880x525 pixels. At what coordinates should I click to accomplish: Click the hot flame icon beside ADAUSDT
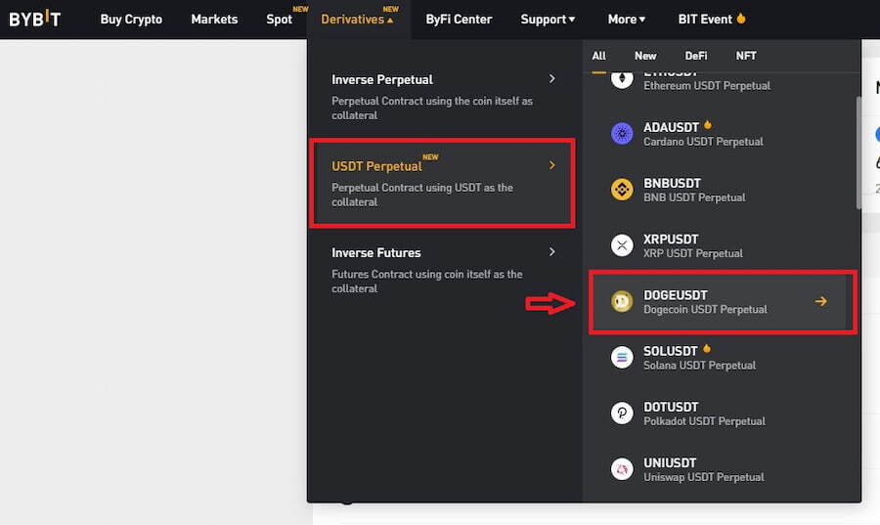coord(708,124)
